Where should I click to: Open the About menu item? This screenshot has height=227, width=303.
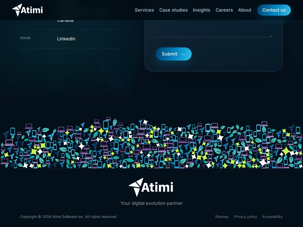pyautogui.click(x=245, y=10)
